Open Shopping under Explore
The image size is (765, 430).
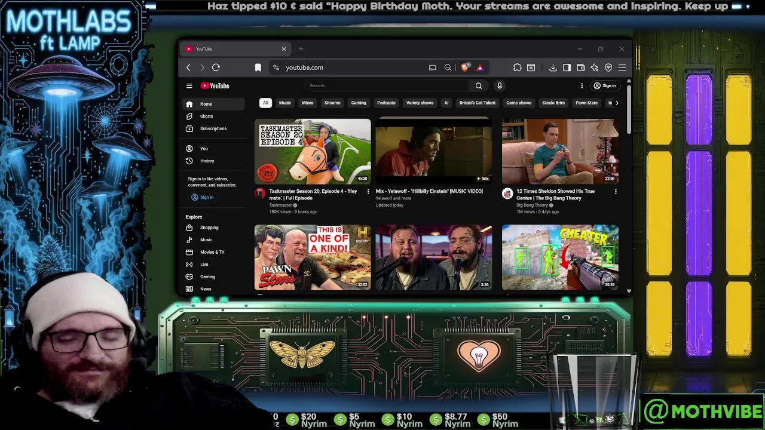click(x=213, y=228)
